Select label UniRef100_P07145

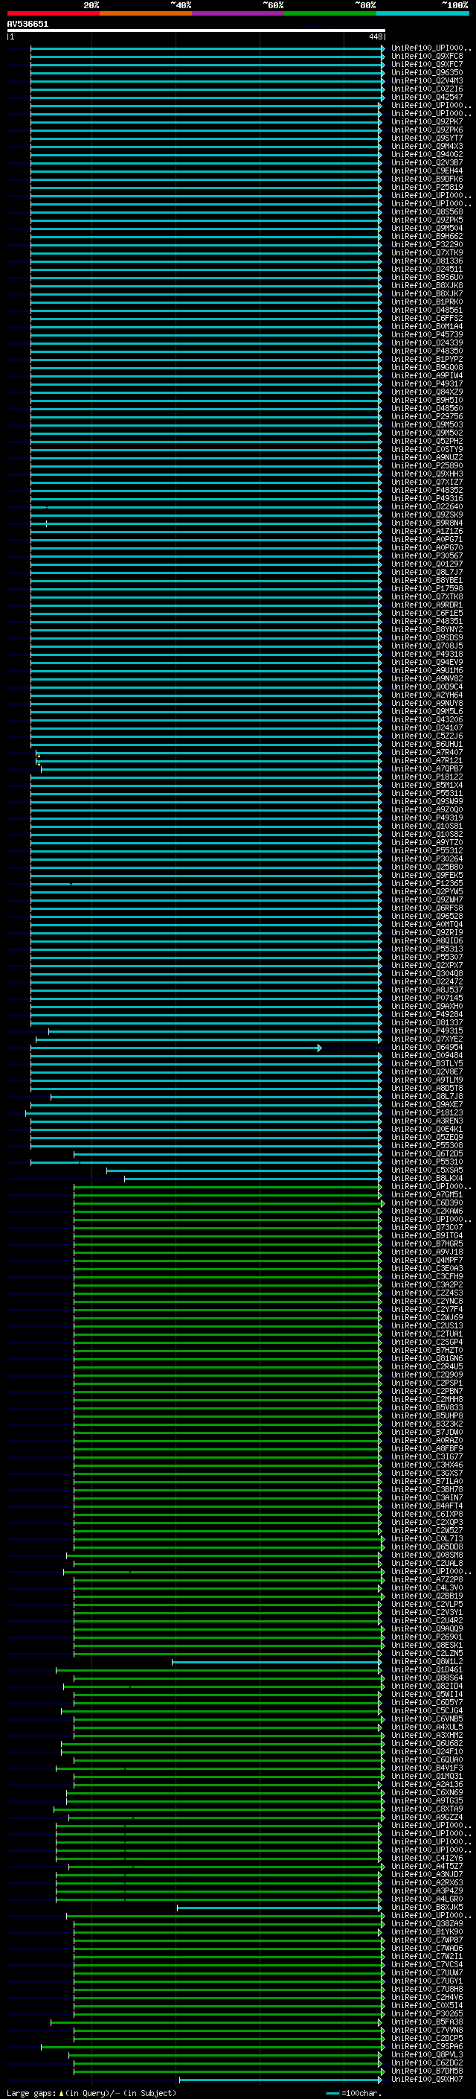[427, 997]
